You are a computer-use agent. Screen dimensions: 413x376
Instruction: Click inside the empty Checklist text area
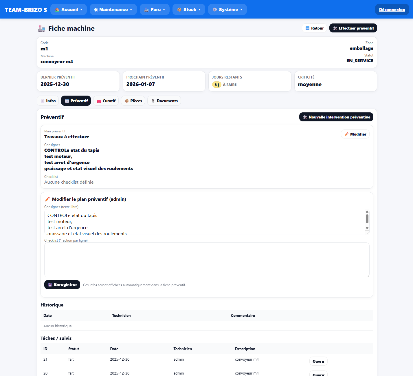(207, 260)
